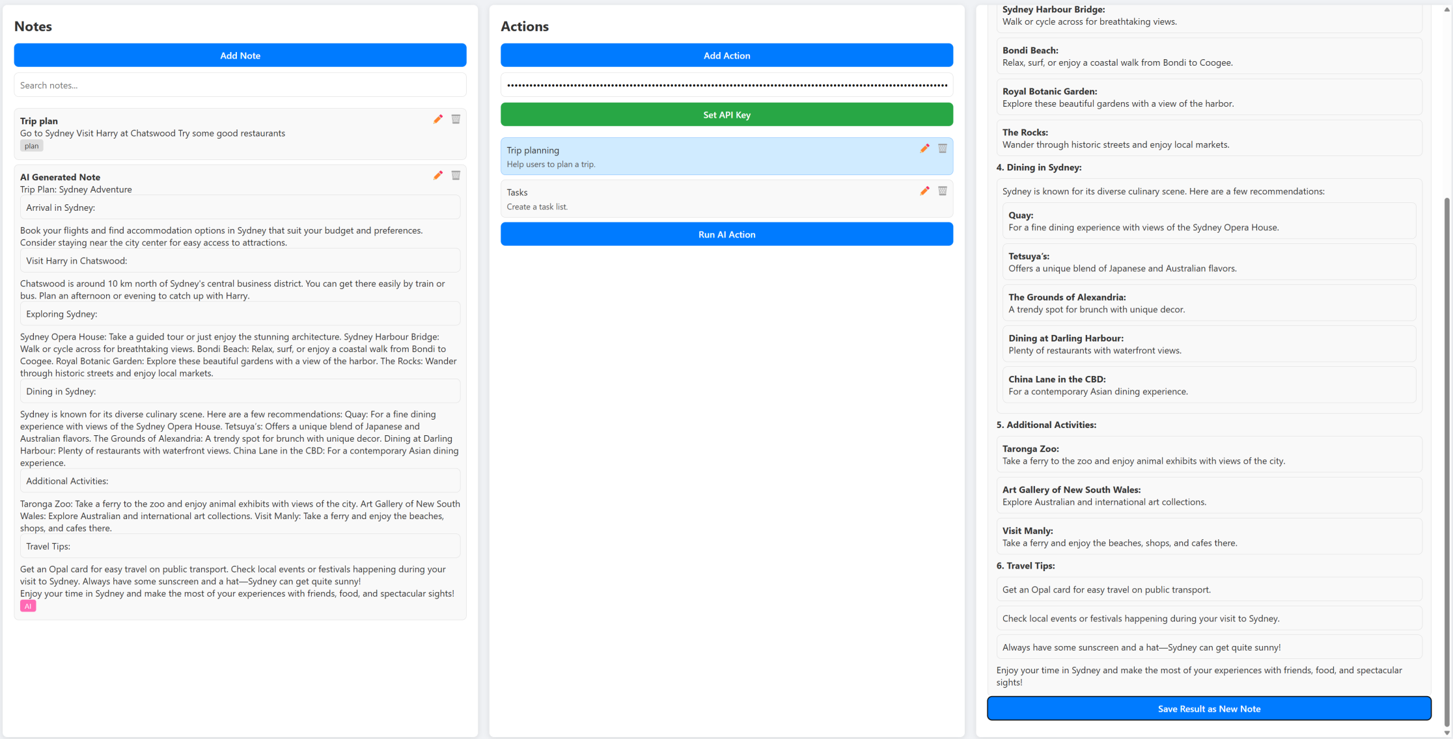The height and width of the screenshot is (739, 1453).
Task: Click the Add Note button
Action: (x=240, y=55)
